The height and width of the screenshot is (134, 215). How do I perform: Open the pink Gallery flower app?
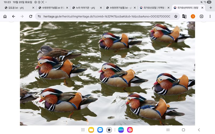pyautogui.click(x=130, y=130)
